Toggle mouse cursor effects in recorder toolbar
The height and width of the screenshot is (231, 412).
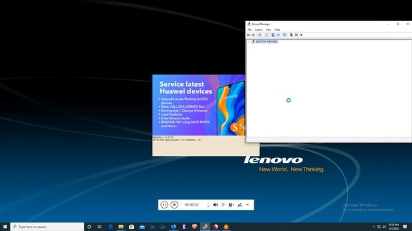223,205
